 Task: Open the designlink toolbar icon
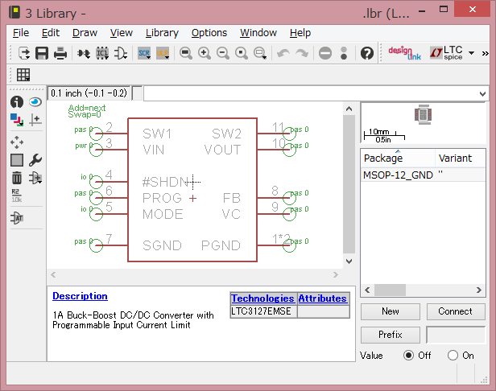point(404,53)
